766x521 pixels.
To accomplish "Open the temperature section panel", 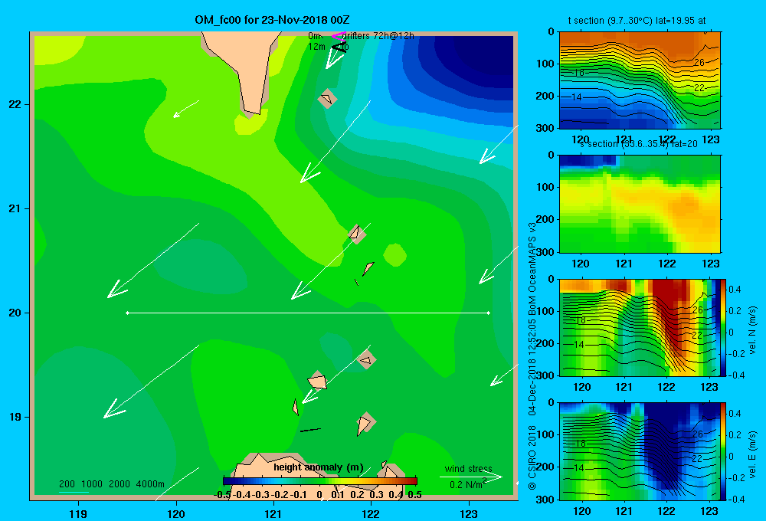I will (640, 80).
